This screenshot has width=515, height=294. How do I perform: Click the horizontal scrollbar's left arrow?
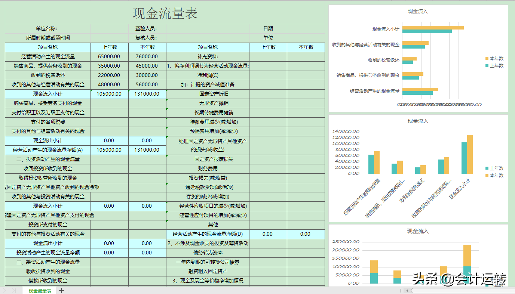coord(407,291)
